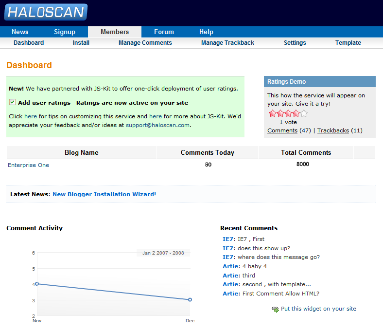The image size is (383, 332).
Task: Rate five stars in Ratings Demo
Action: (x=304, y=113)
